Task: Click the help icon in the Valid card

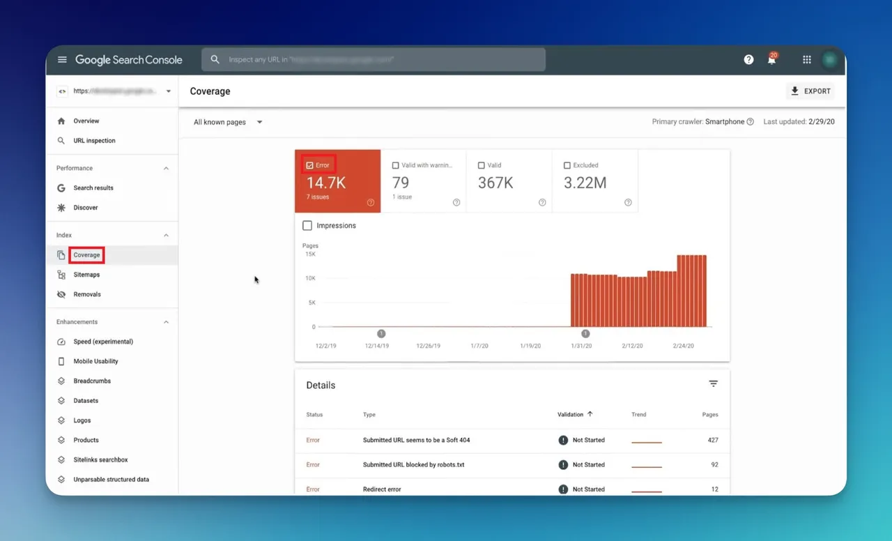Action: point(542,203)
